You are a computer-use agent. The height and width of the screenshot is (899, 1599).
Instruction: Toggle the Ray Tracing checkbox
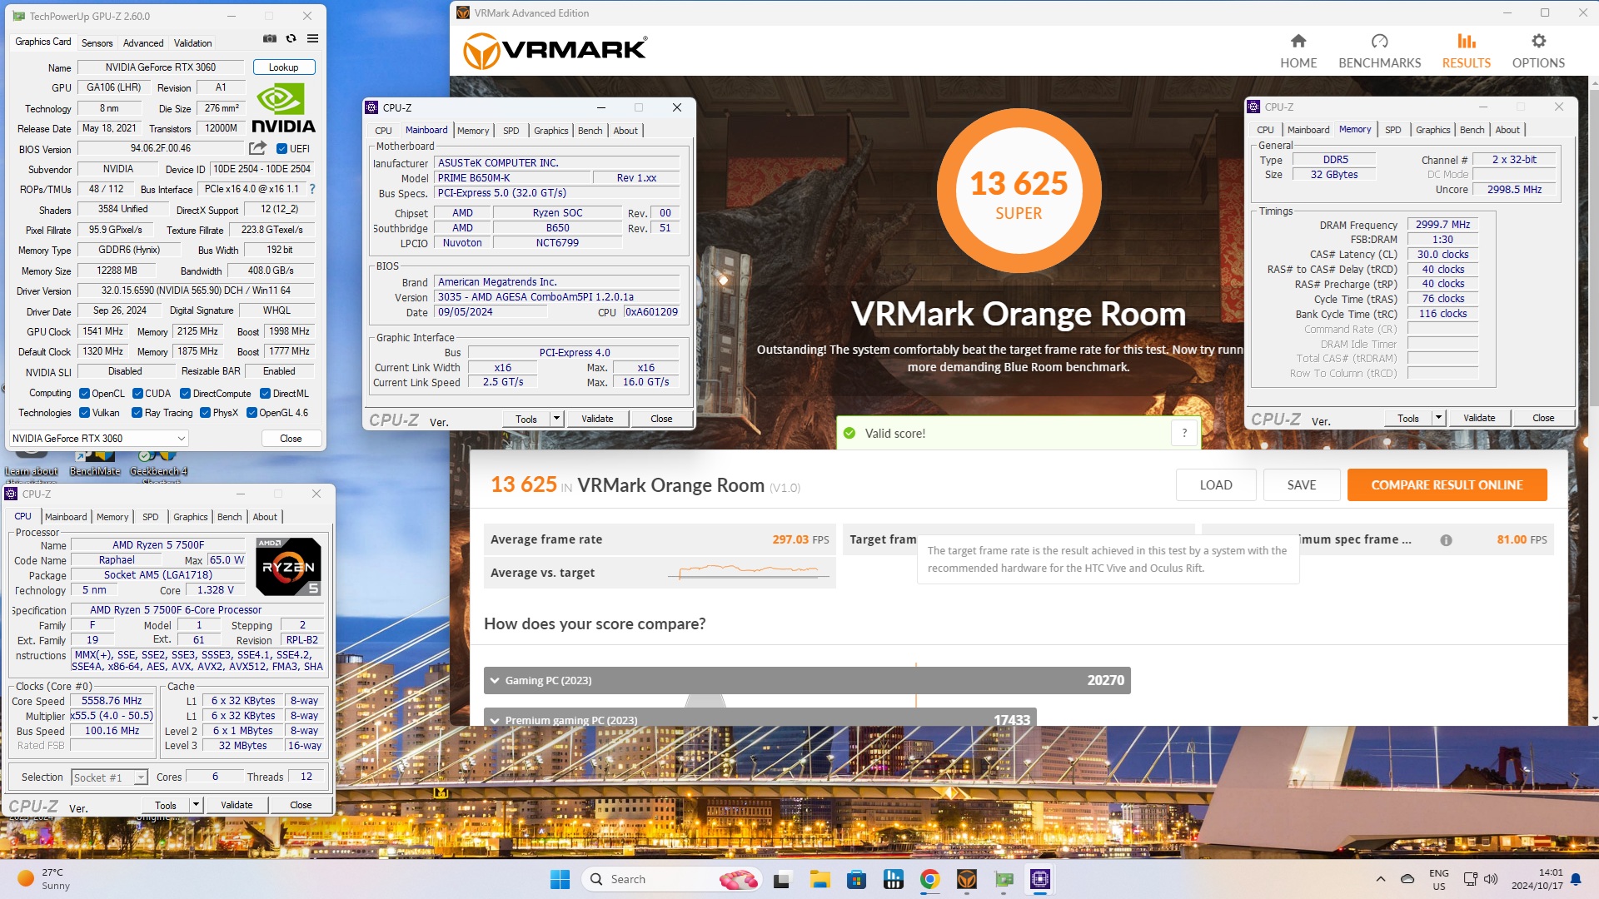point(137,413)
